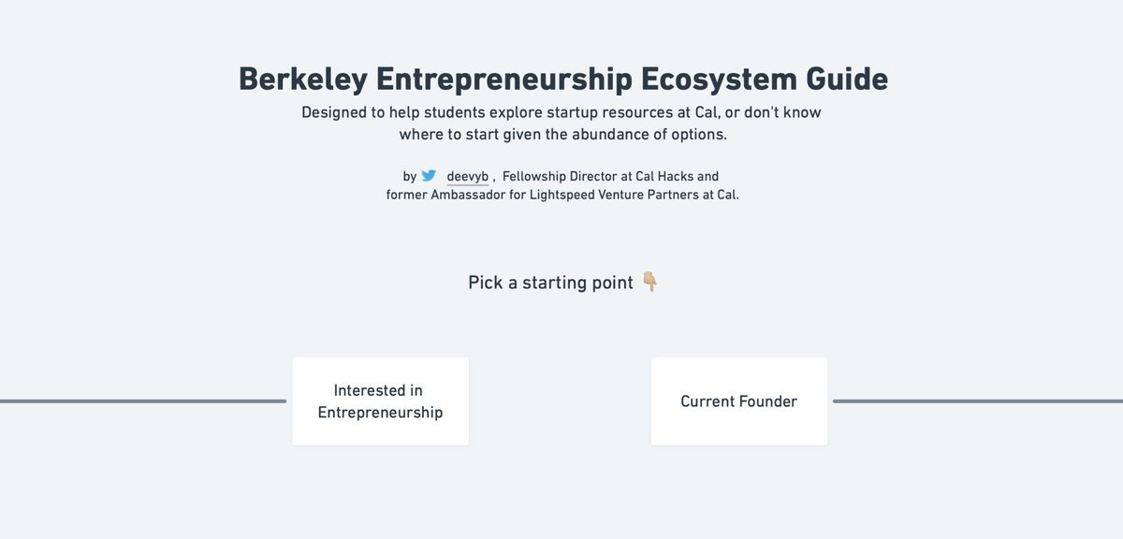Click the connector line right of Current Founder
Screen dimensions: 1123x539
tap(978, 401)
